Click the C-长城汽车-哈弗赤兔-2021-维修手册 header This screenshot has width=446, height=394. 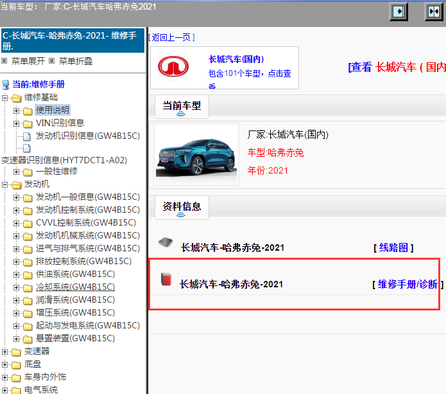pyautogui.click(x=73, y=40)
